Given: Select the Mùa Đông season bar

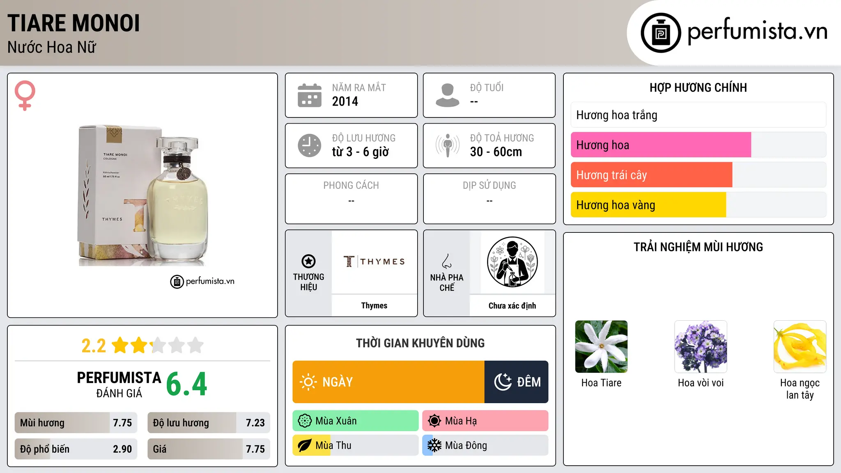Looking at the screenshot, I should [x=485, y=445].
